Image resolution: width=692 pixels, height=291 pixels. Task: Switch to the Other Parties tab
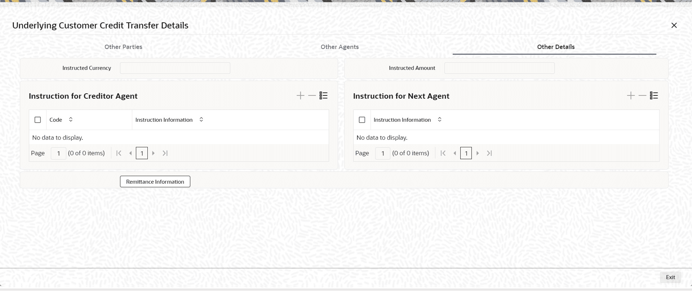click(x=123, y=47)
